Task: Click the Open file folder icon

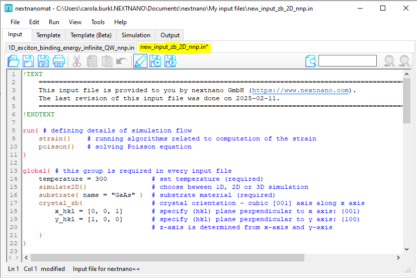Action: pyautogui.click(x=14, y=61)
